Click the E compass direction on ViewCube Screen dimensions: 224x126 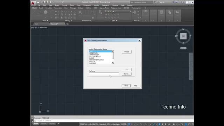click(190, 36)
